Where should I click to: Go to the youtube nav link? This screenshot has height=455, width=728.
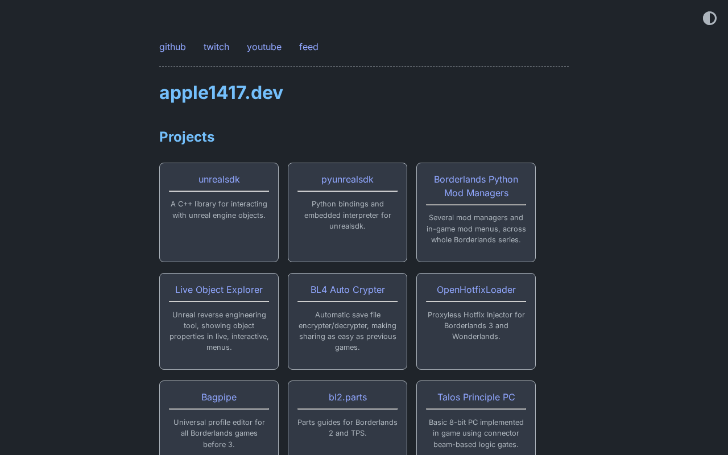click(264, 47)
